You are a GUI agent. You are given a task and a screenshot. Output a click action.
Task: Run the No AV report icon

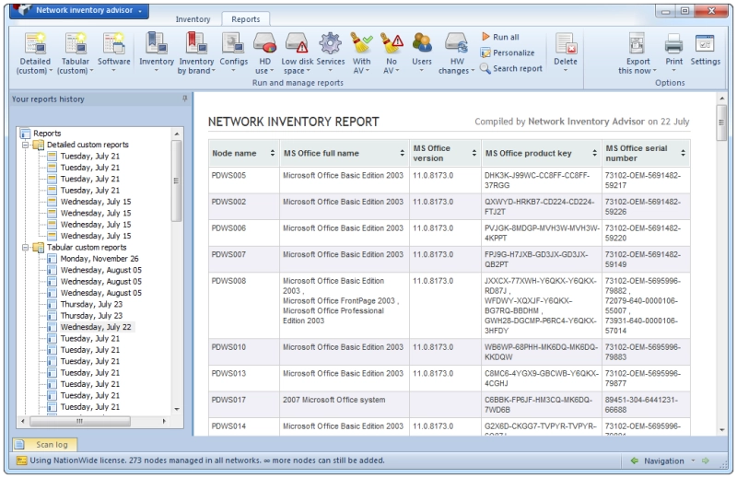(x=392, y=43)
